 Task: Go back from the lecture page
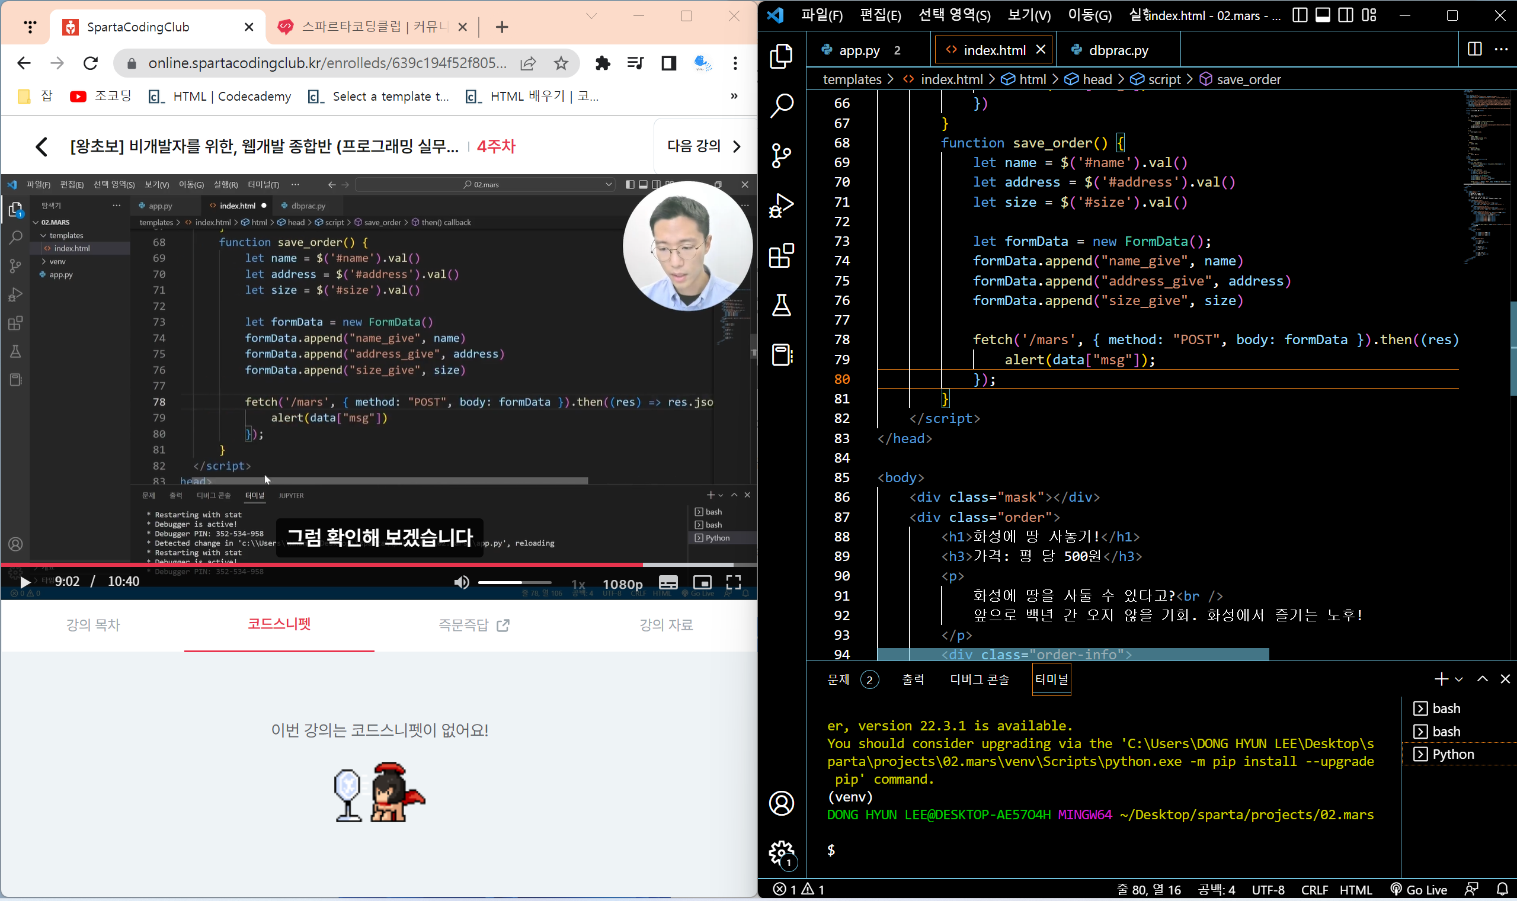click(x=41, y=146)
